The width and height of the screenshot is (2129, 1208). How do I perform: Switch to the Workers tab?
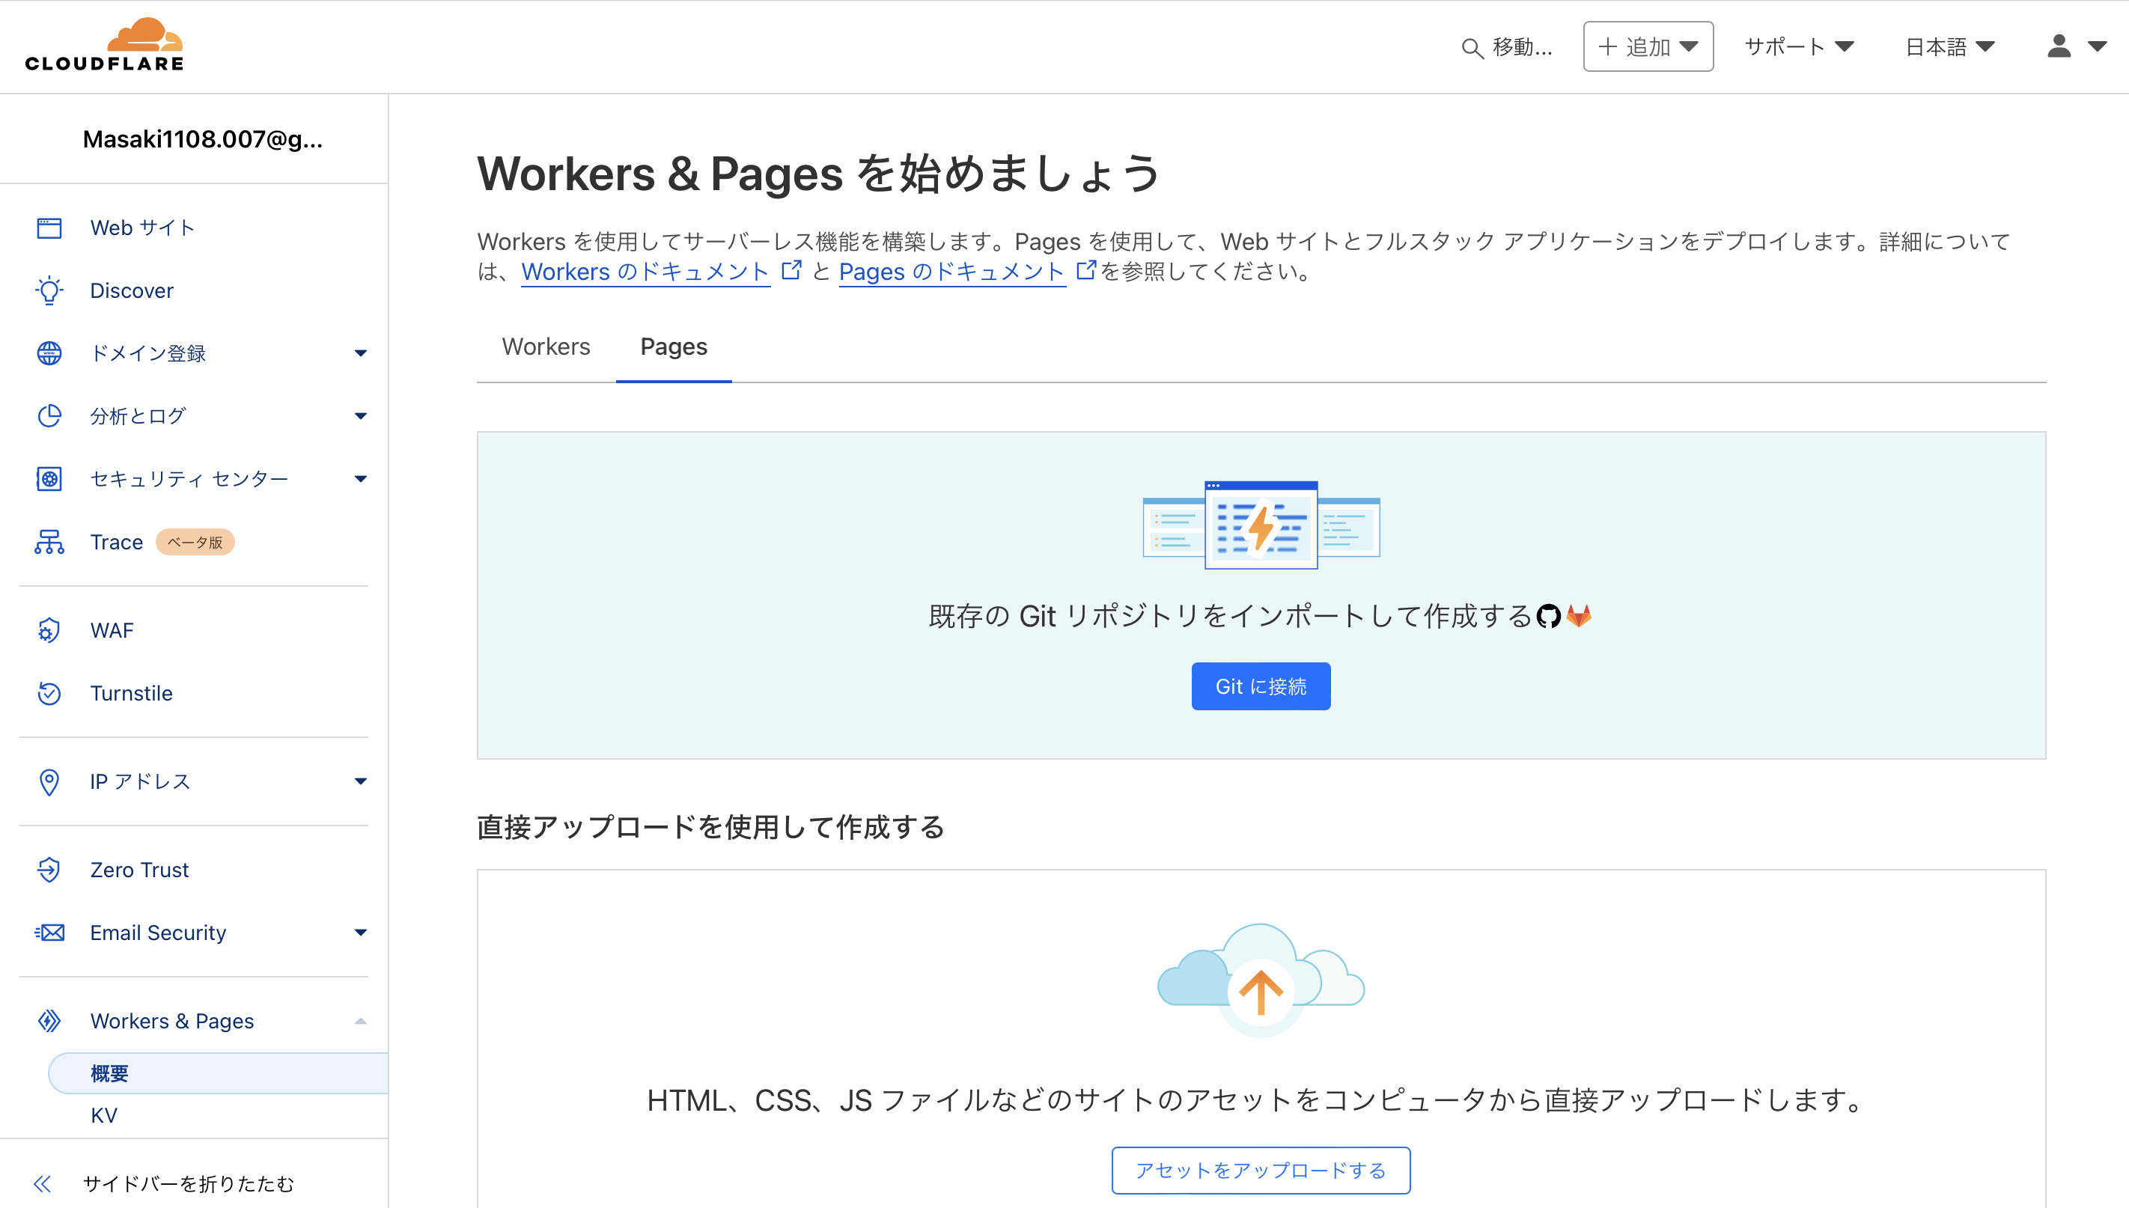coord(546,347)
